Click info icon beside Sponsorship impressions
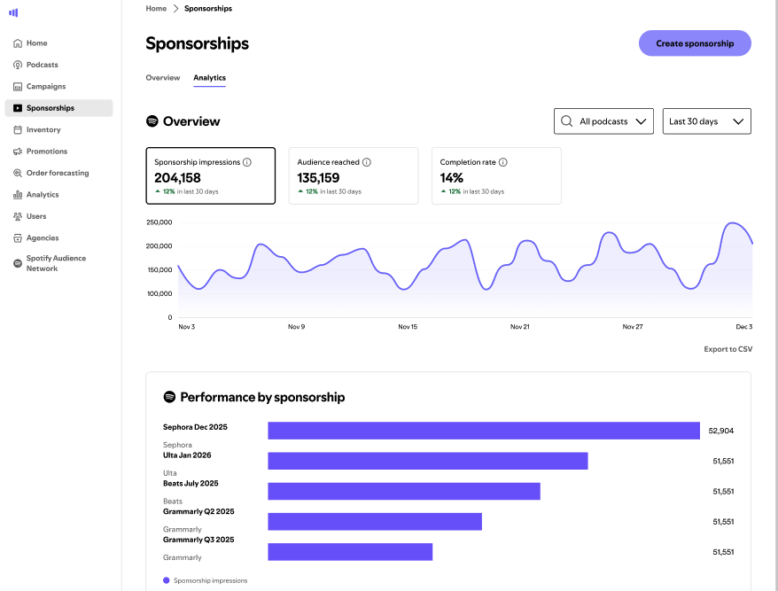778x591 pixels. tap(247, 162)
